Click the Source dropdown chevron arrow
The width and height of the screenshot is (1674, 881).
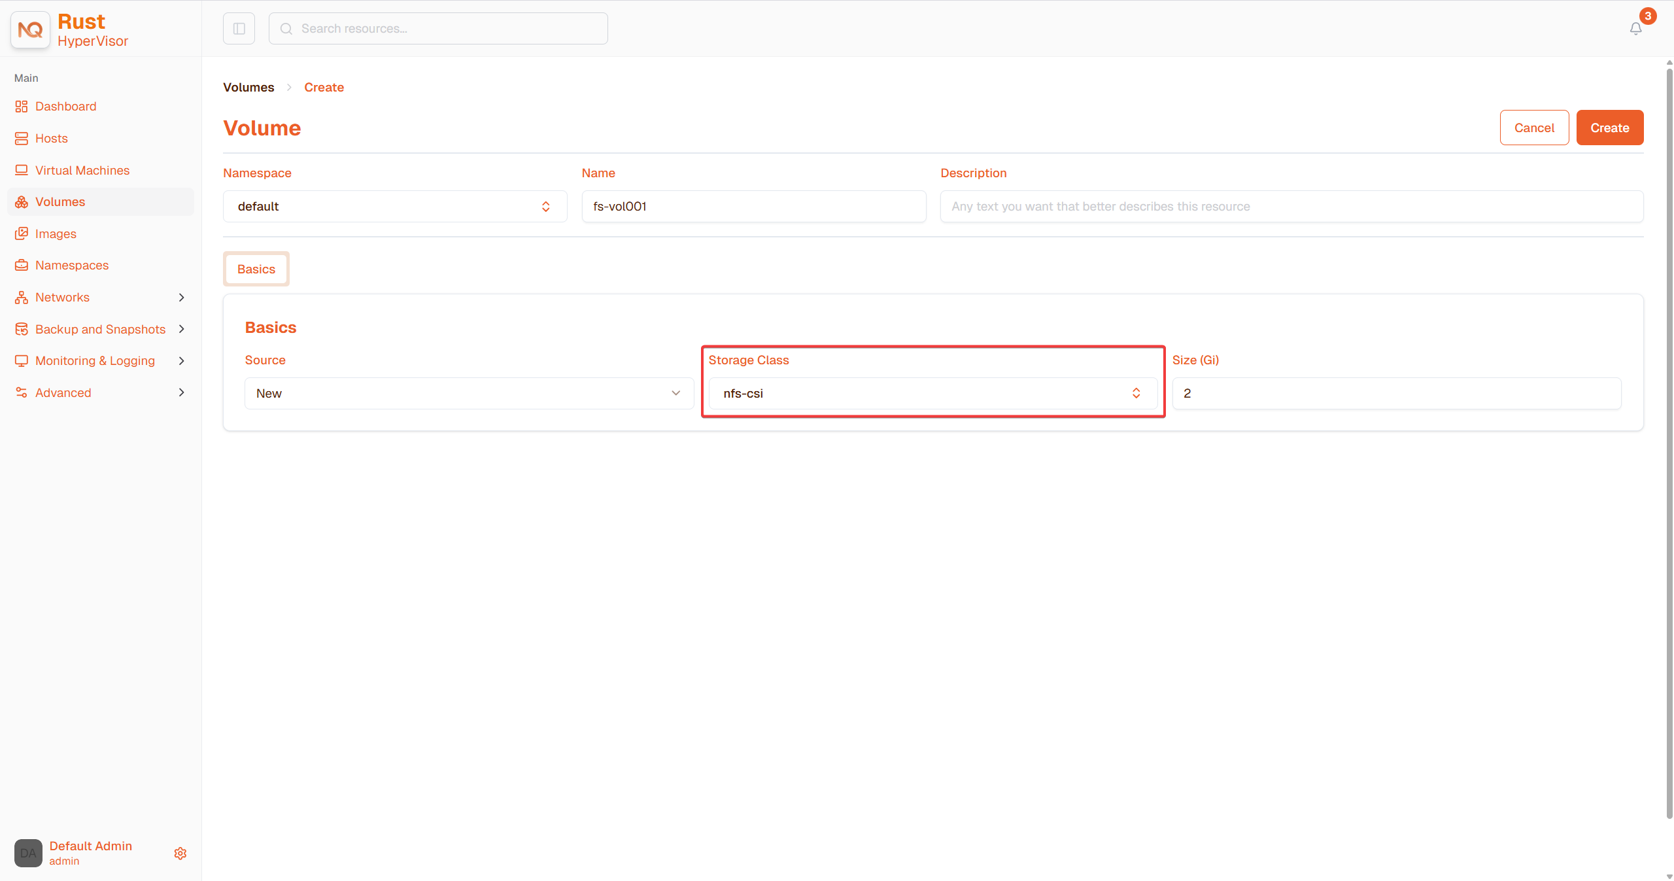(675, 394)
